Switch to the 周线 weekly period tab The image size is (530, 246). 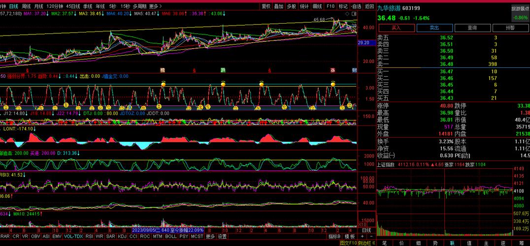[x=26, y=6]
